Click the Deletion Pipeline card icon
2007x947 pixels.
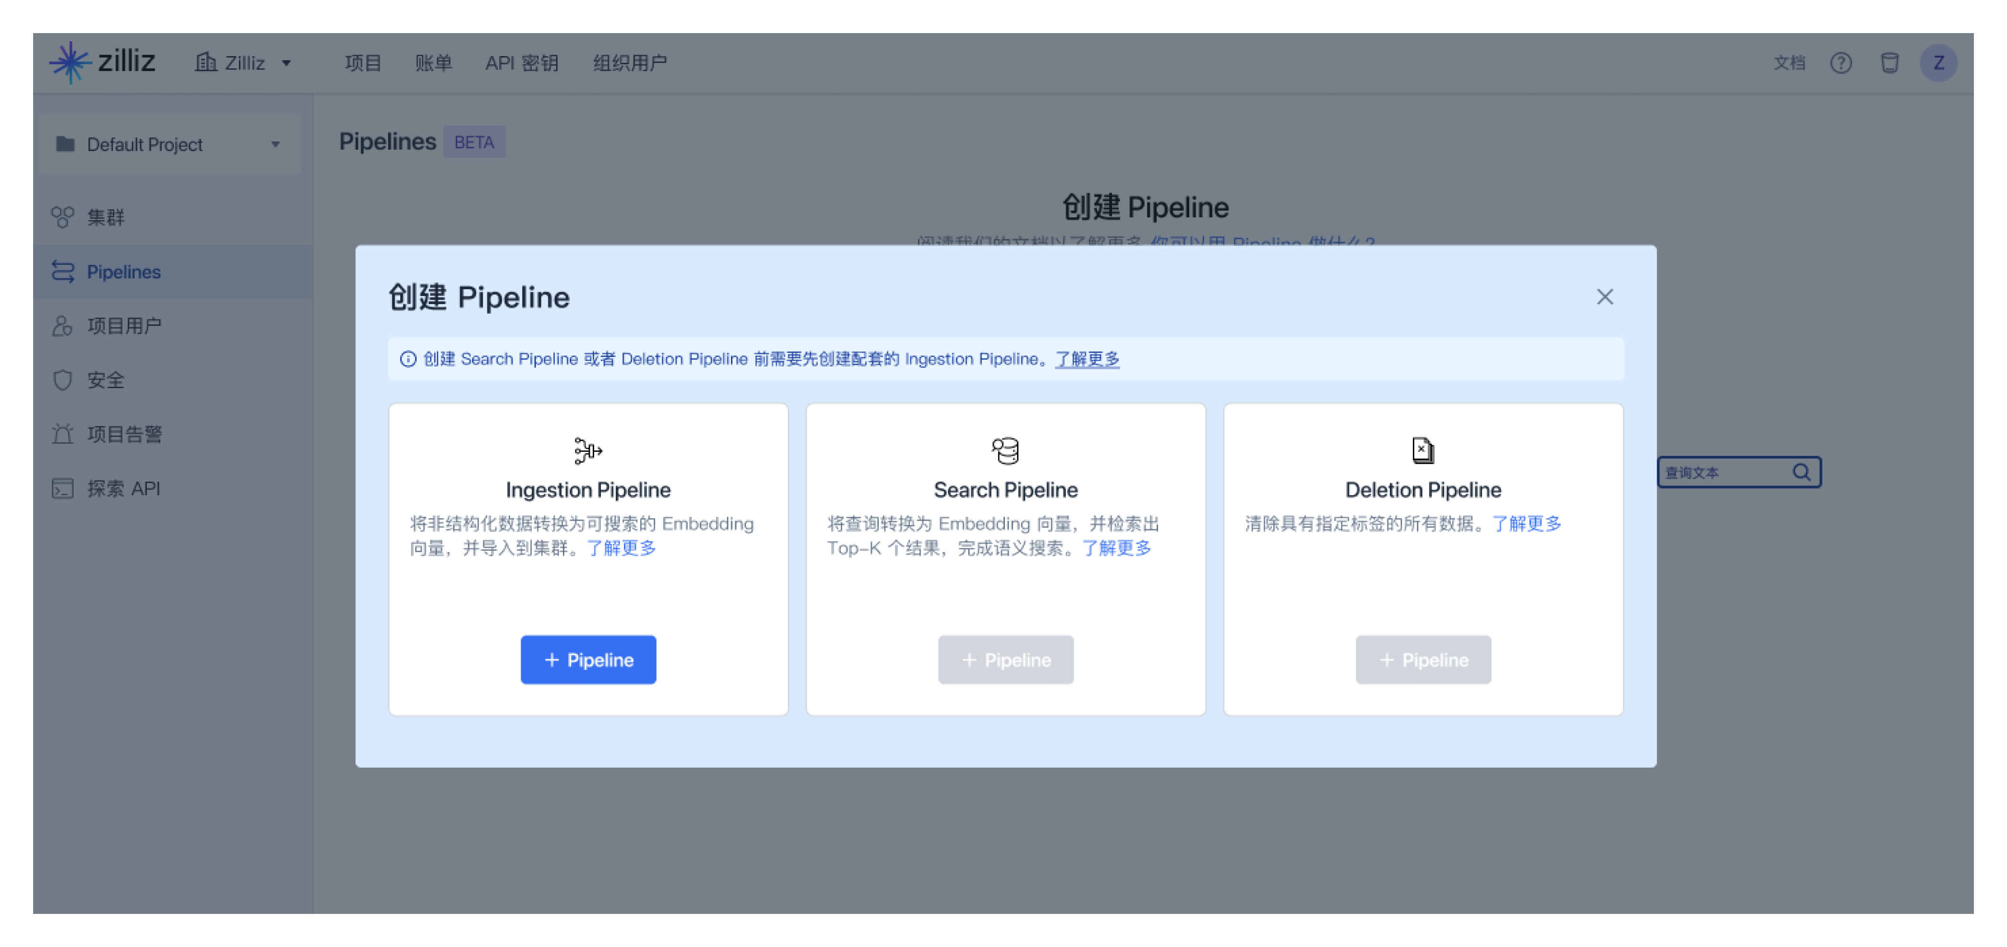pos(1422,450)
